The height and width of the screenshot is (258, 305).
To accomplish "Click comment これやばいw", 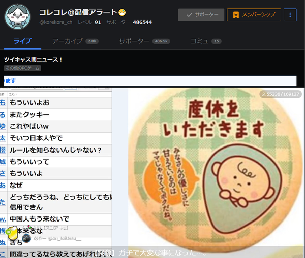I will pos(29,127).
